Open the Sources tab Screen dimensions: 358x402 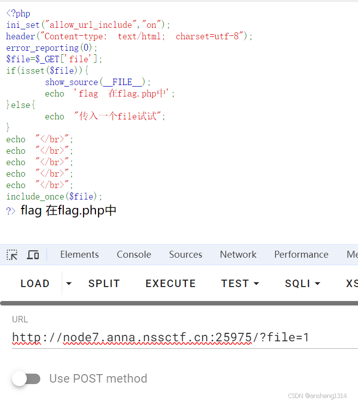[x=185, y=255]
